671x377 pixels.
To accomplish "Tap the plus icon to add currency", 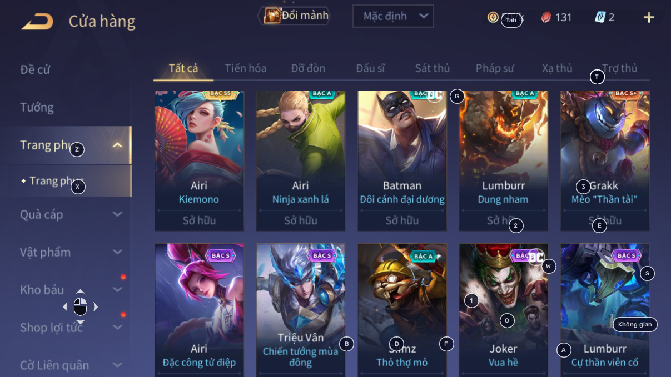I will click(x=649, y=17).
